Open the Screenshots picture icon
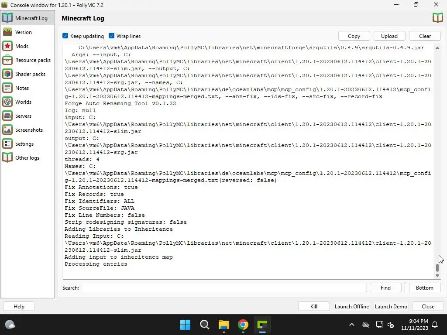The height and width of the screenshot is (335, 447). click(7, 130)
